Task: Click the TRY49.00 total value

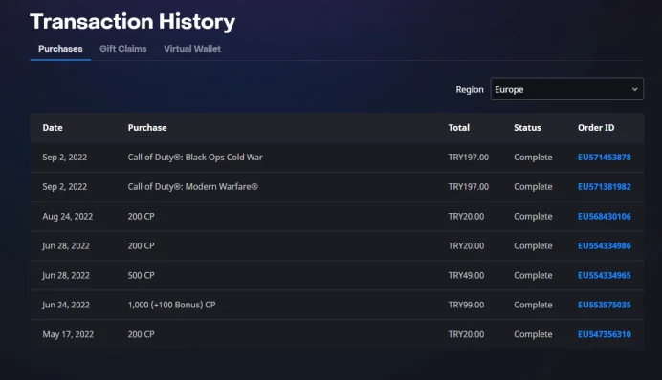Action: tap(466, 275)
